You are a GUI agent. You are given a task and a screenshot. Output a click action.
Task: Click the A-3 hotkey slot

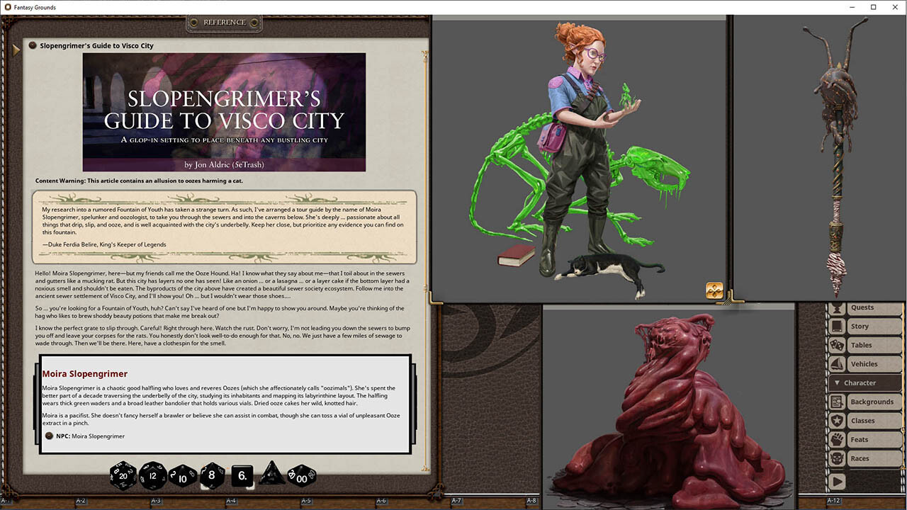156,501
